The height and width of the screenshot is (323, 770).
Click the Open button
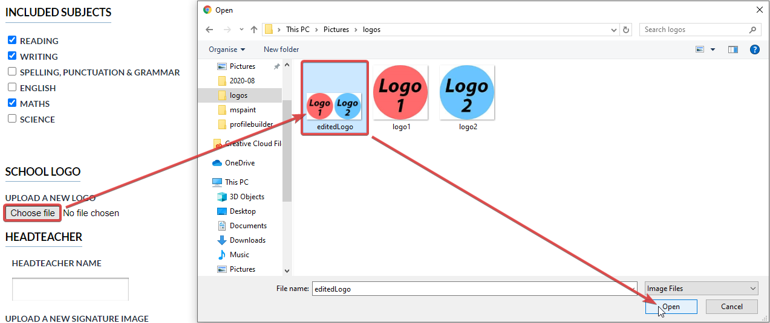(671, 307)
